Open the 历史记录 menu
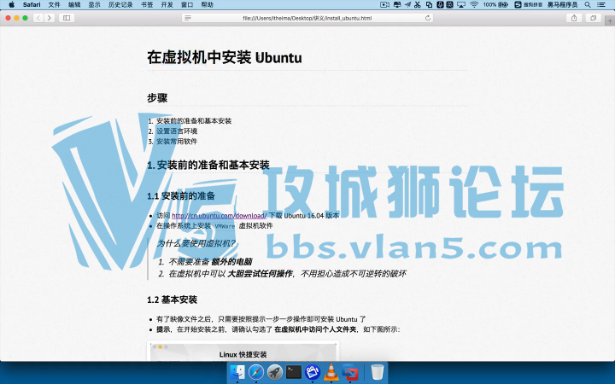Viewport: 615px width, 384px height. click(x=120, y=4)
